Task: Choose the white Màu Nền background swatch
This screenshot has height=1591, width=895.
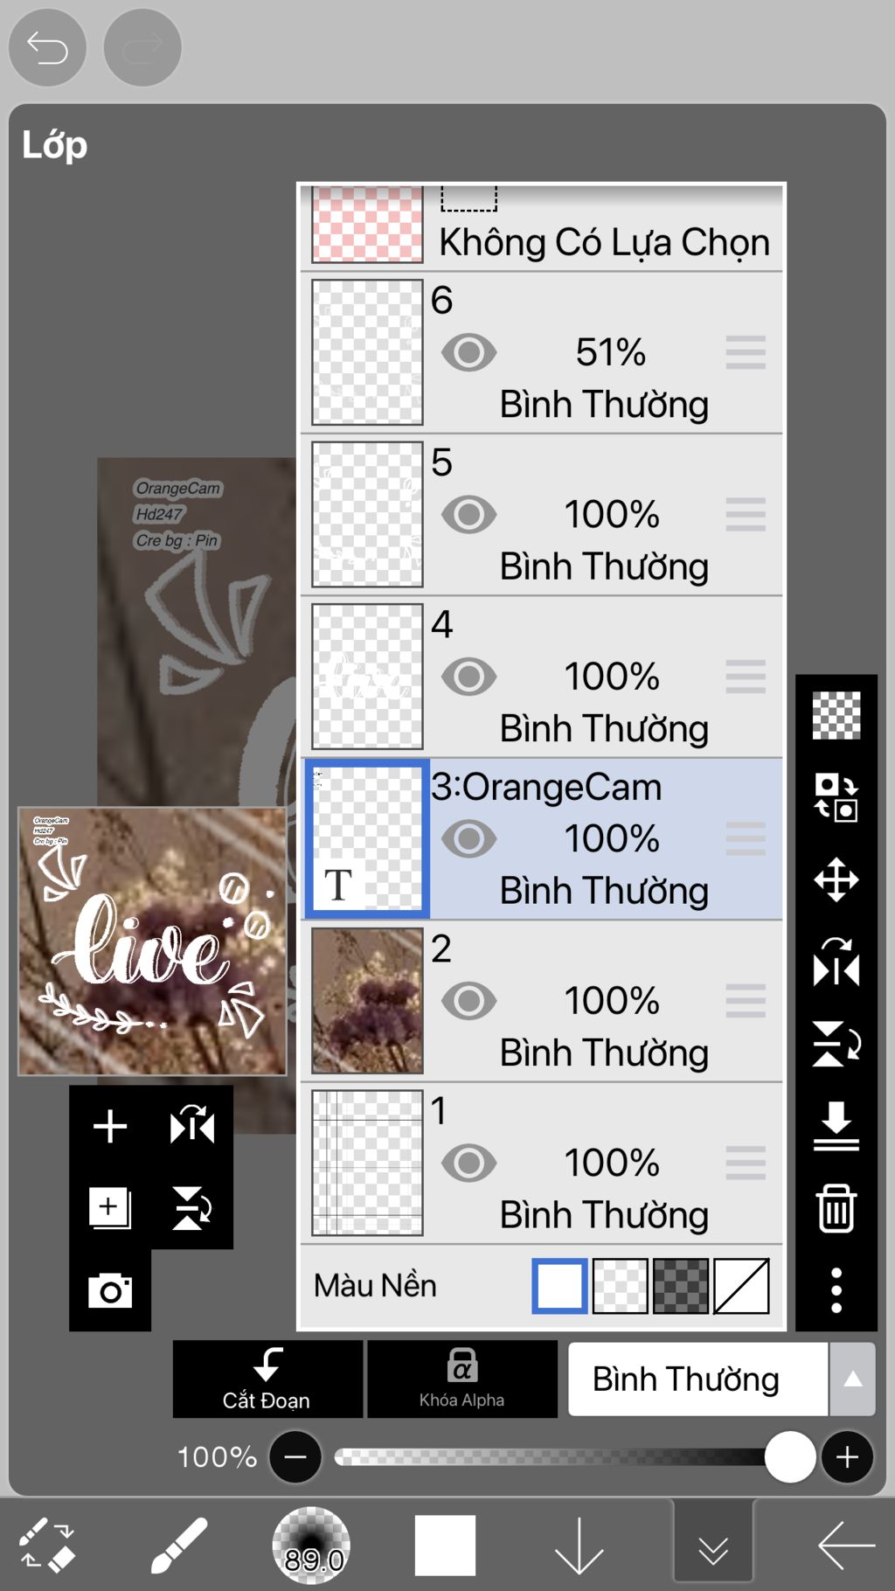Action: click(559, 1286)
